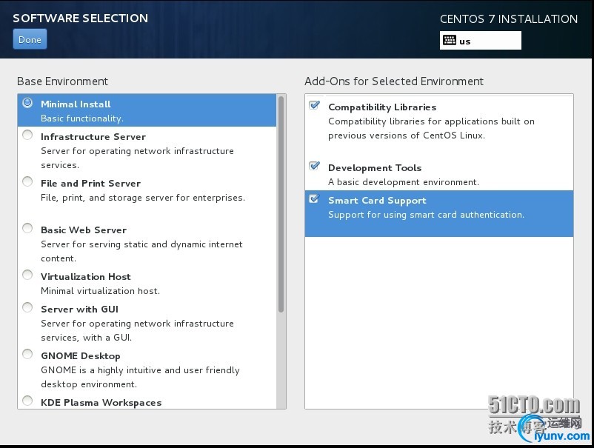
Task: Click "GNOME Desktop" title text
Action: pos(81,356)
